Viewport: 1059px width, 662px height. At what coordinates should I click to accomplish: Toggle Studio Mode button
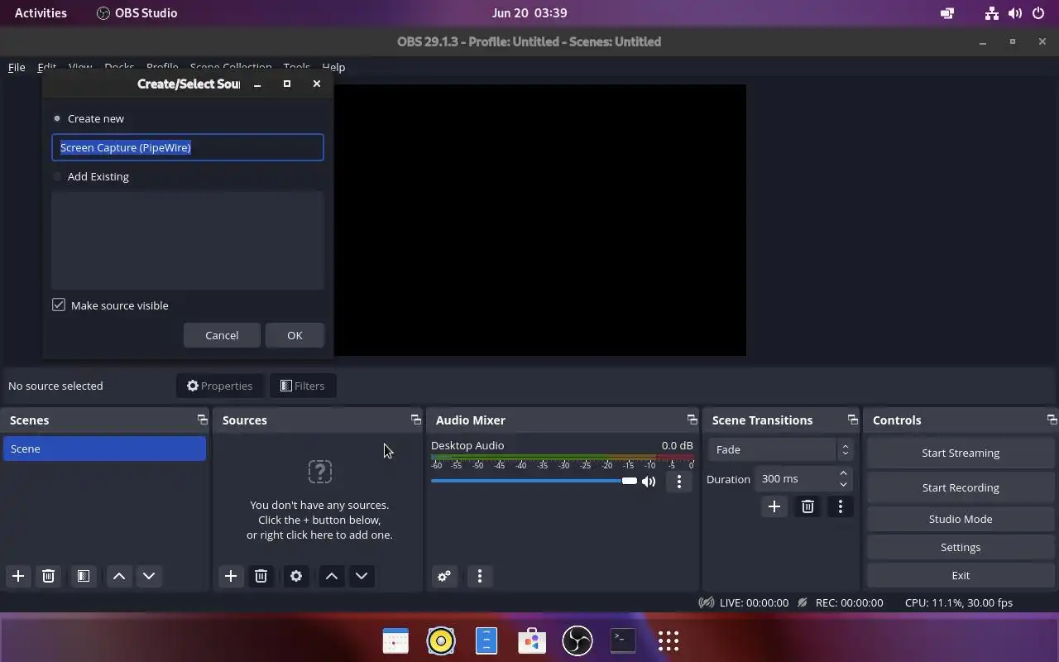[x=961, y=519]
